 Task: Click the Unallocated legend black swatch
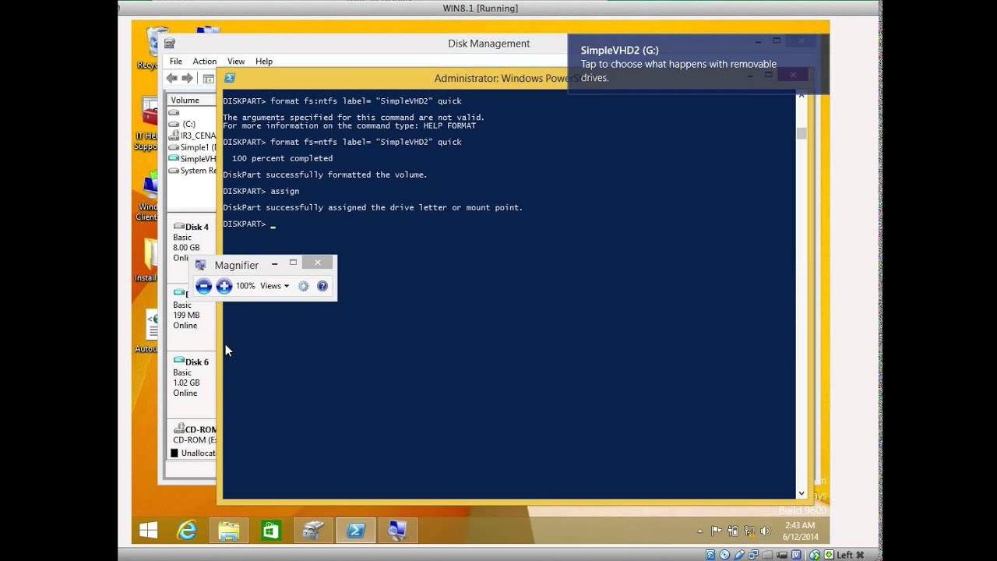click(174, 453)
